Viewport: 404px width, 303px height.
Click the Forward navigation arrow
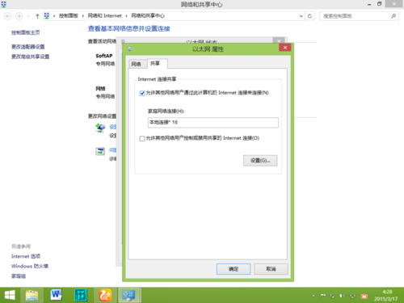point(19,16)
